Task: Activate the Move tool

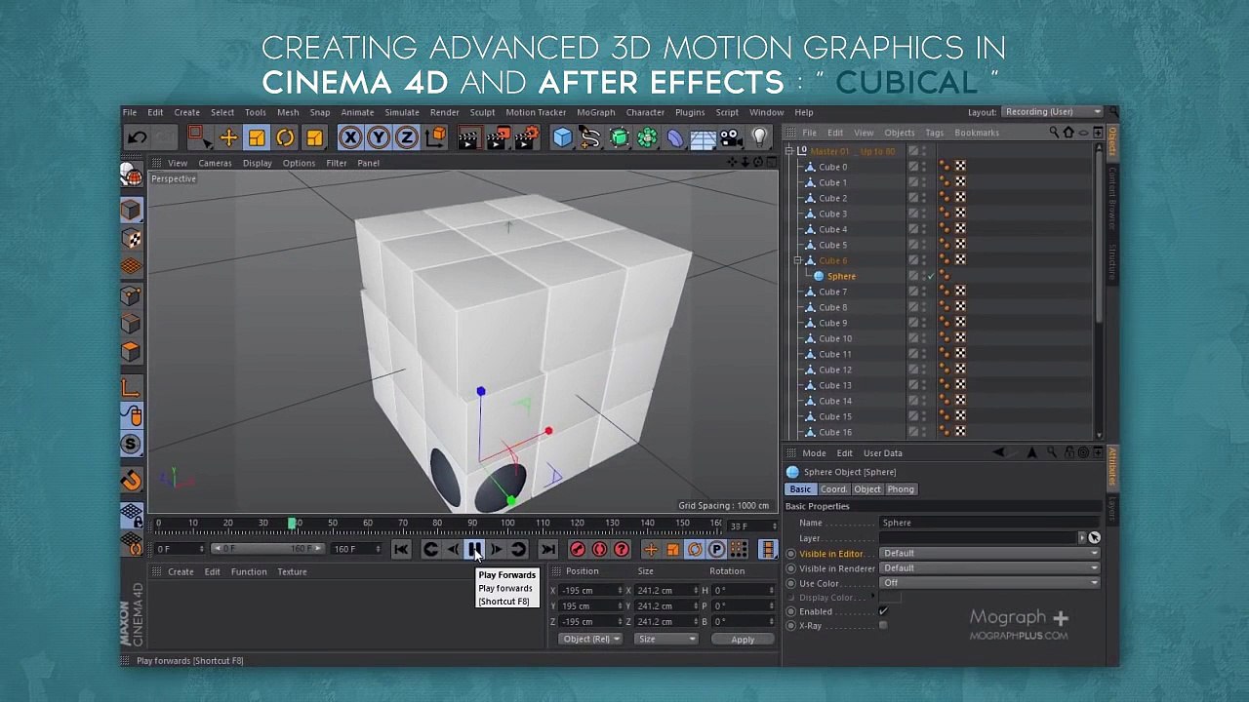Action: (x=228, y=137)
